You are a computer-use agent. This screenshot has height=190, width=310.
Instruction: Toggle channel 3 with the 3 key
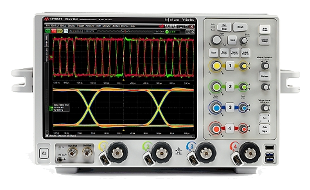[x=230, y=108]
